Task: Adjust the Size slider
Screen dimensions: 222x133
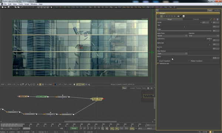Action: pyautogui.click(x=185, y=27)
